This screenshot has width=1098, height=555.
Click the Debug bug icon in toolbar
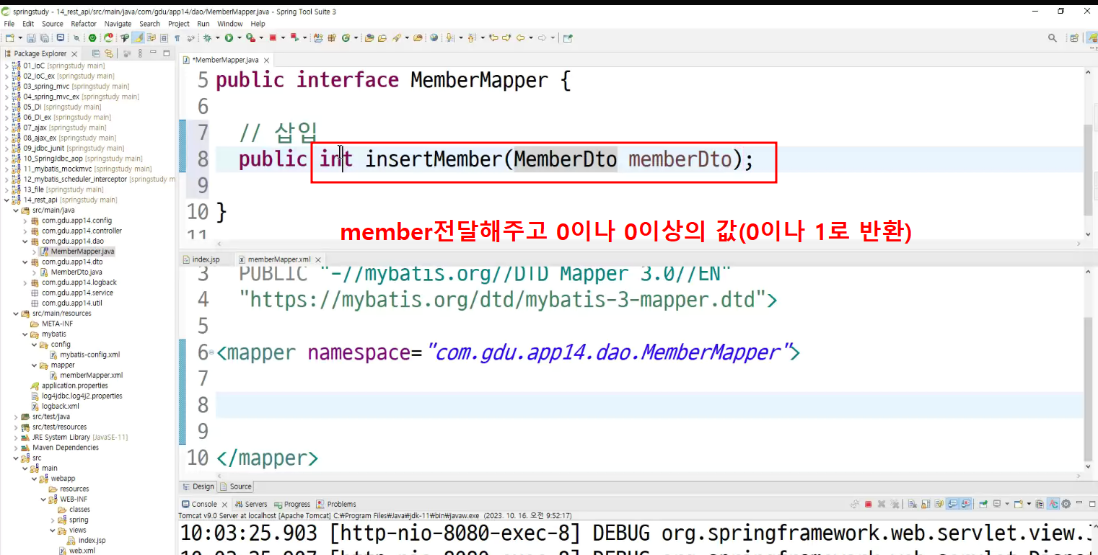point(207,37)
